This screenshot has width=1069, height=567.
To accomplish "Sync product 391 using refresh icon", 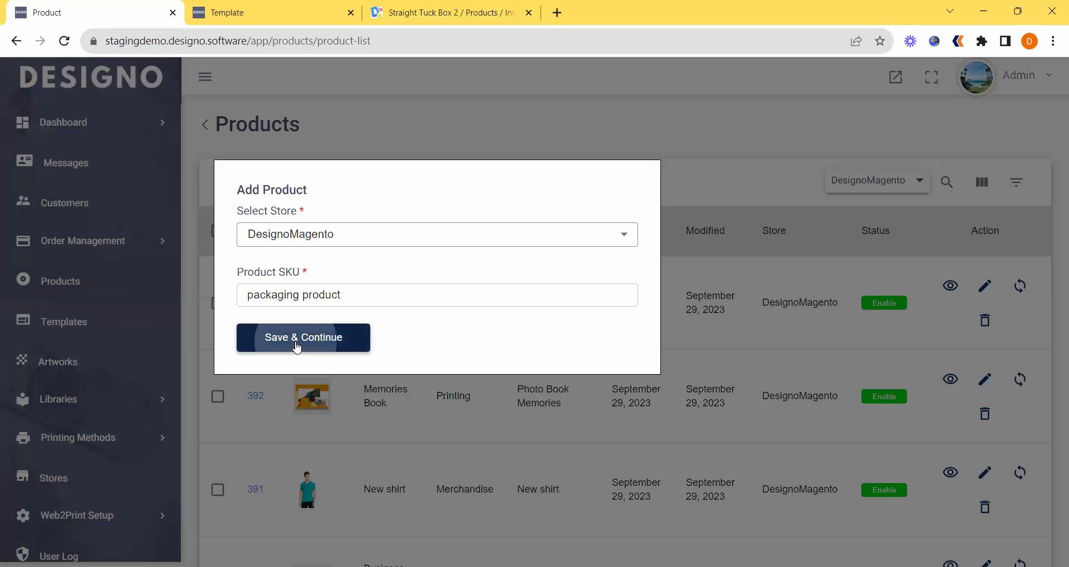I will pyautogui.click(x=1019, y=472).
